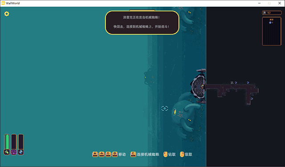Click the 连接机械蜘蛛 hint label
285x167 pixels.
point(148,154)
